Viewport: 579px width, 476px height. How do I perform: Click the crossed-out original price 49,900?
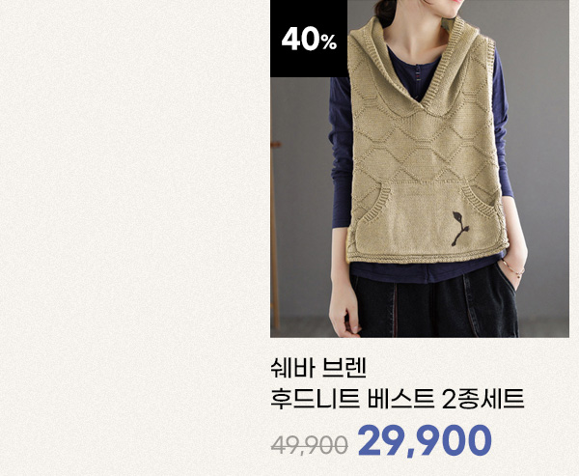pos(309,444)
